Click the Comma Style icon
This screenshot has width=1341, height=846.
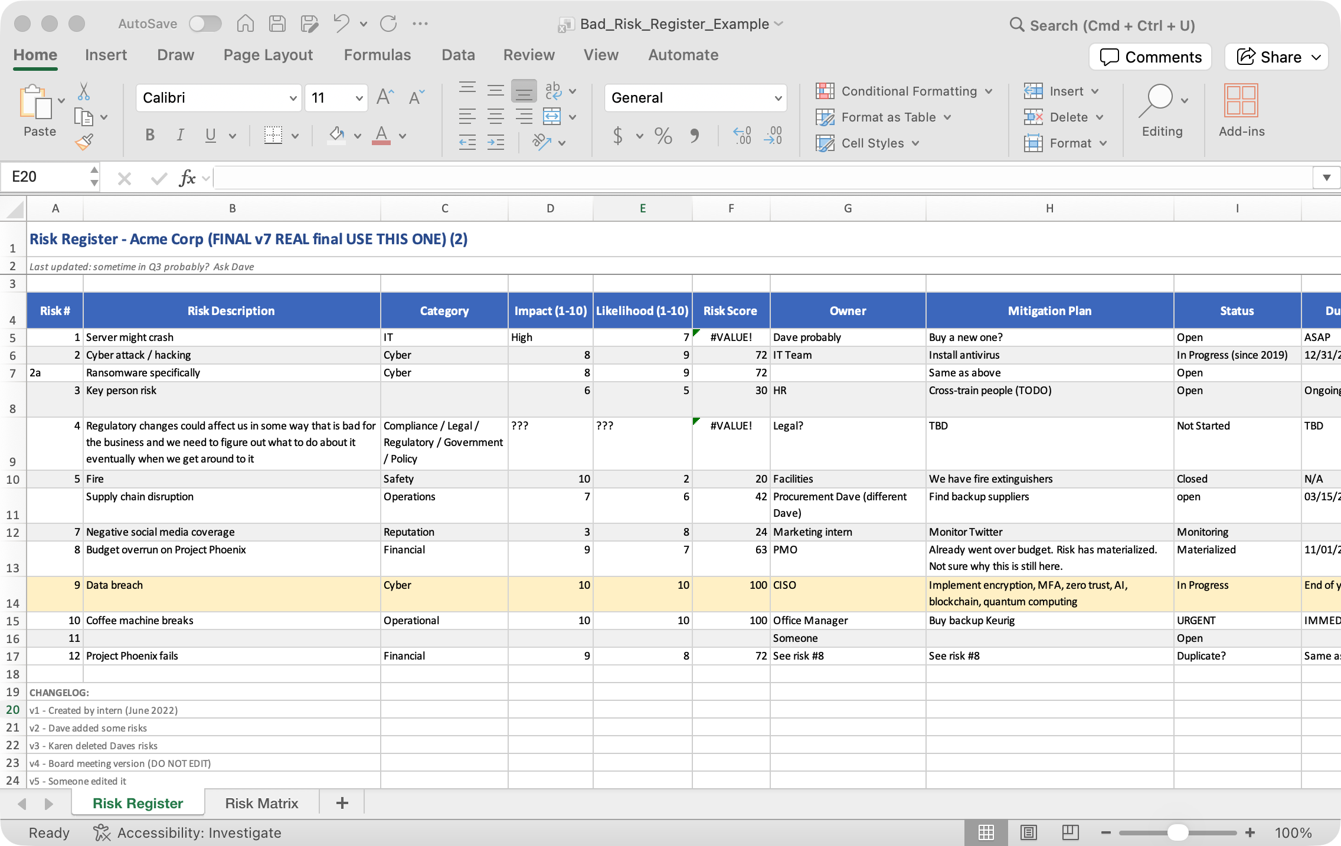tap(695, 136)
